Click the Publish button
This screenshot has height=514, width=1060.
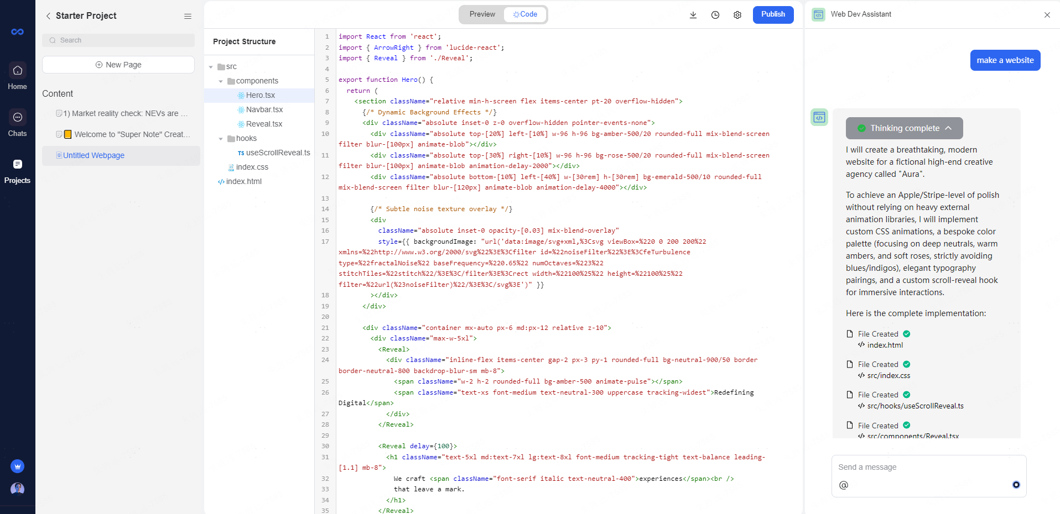[x=773, y=14]
